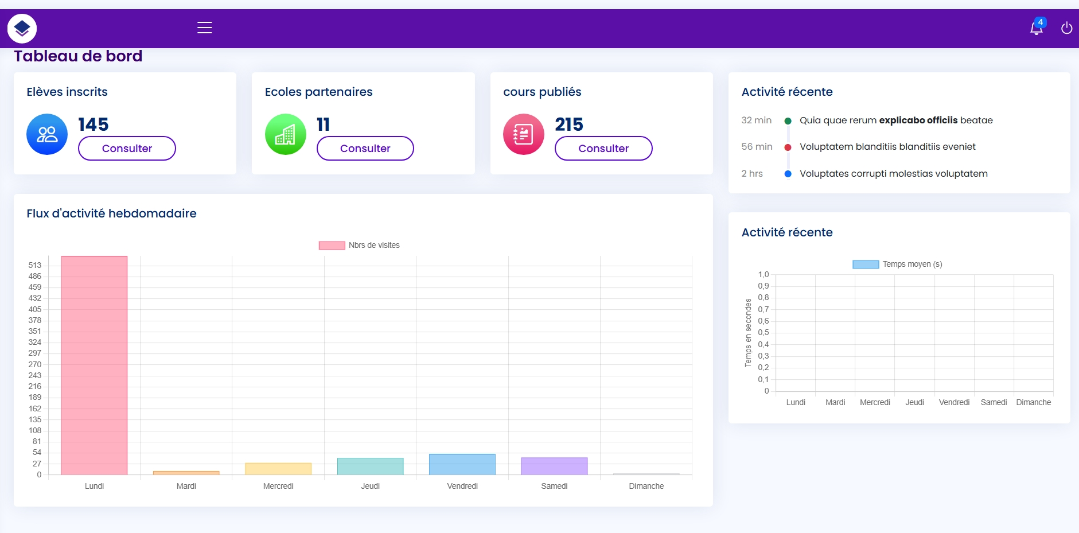The image size is (1079, 533).
Task: Open the hamburger navigation menu
Action: click(x=204, y=27)
